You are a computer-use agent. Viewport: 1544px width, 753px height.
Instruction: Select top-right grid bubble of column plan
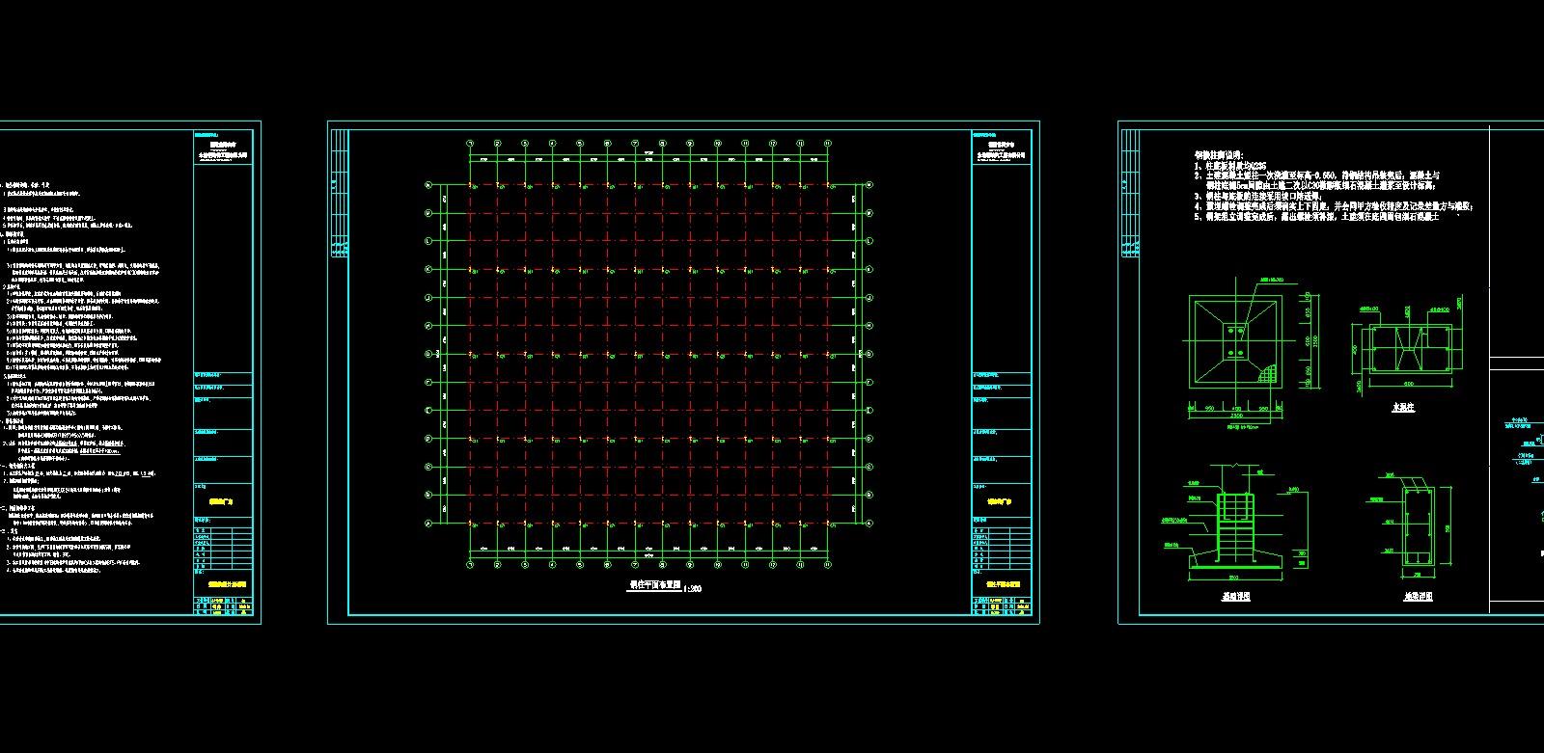[x=828, y=144]
